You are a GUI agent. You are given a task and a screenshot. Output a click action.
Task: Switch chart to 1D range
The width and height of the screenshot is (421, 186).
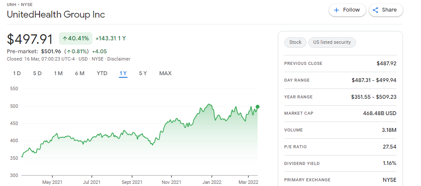(x=17, y=73)
